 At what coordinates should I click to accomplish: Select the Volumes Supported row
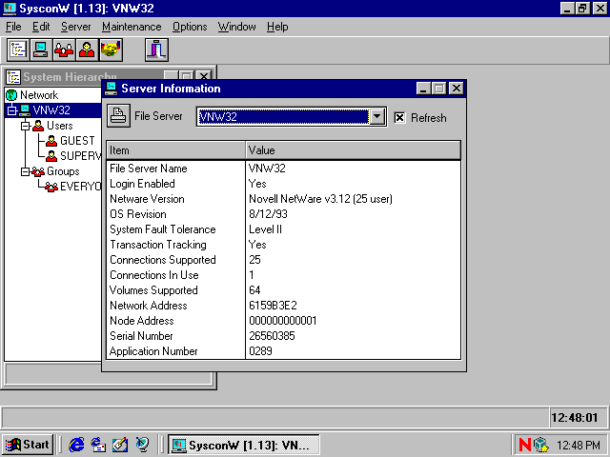[x=283, y=290]
